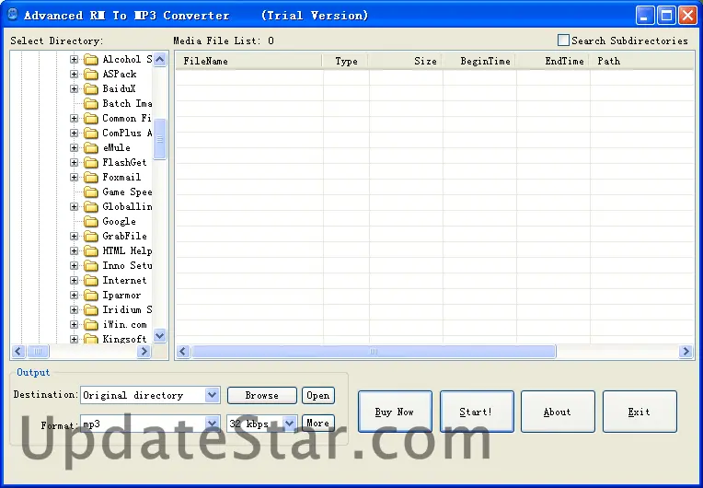Sort list by Path column header
This screenshot has height=488, width=703.
pos(642,61)
